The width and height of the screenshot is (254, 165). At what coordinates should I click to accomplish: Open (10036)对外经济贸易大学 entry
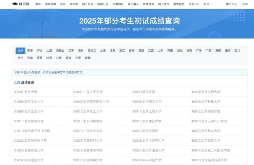click(209, 160)
